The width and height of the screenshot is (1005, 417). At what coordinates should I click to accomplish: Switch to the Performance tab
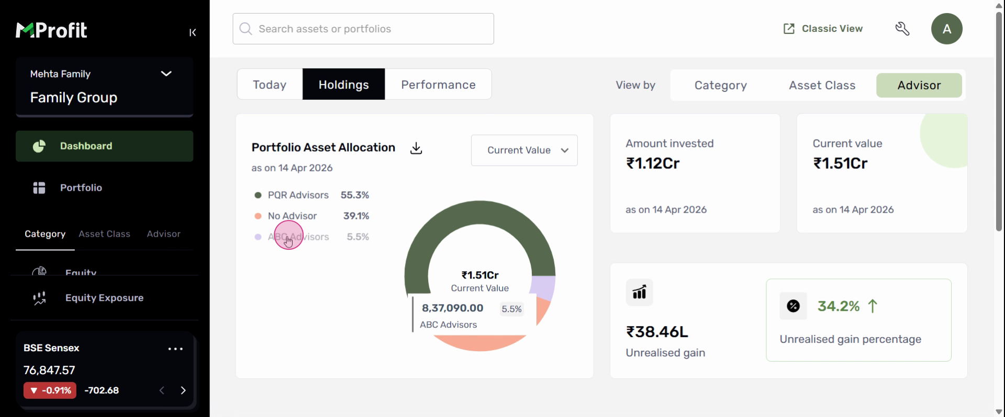tap(438, 85)
